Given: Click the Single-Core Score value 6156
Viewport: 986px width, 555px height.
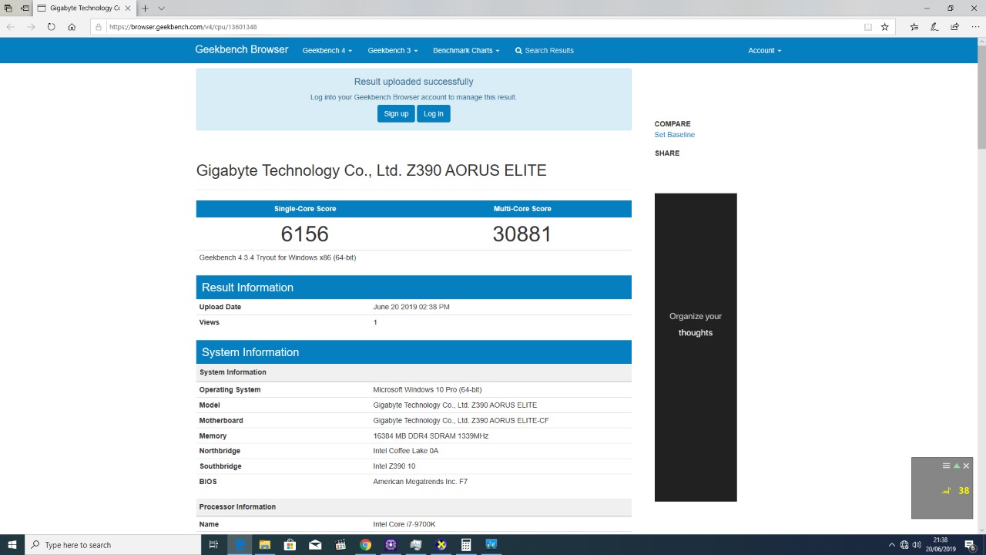Looking at the screenshot, I should 305,234.
